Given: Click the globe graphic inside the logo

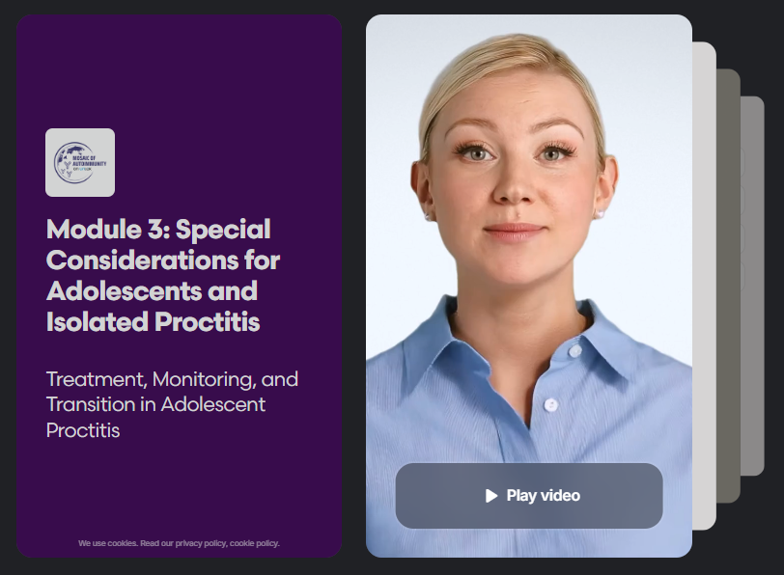Looking at the screenshot, I should coord(73,162).
